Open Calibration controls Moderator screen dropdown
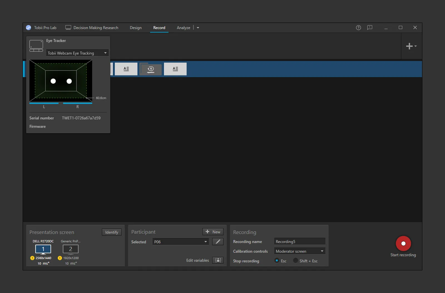445x293 pixels. pos(300,251)
